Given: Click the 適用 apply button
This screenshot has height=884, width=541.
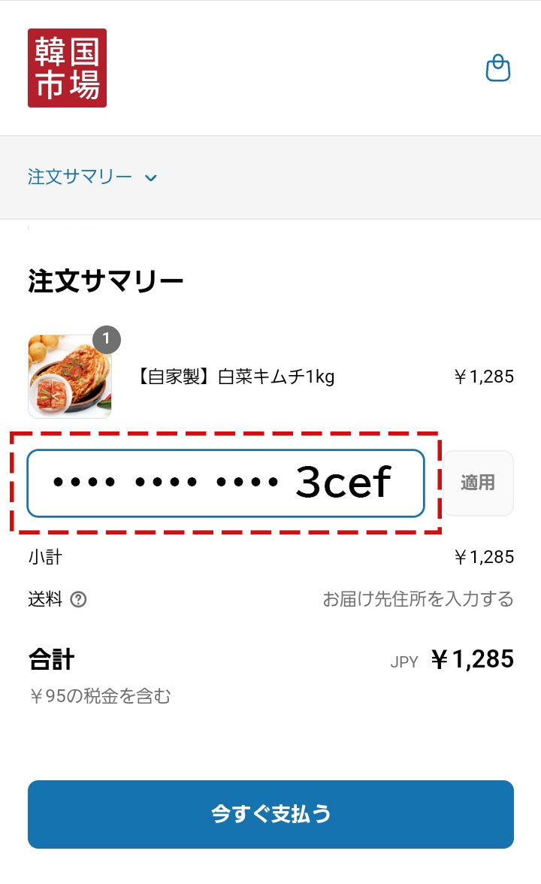Looking at the screenshot, I should click(478, 483).
